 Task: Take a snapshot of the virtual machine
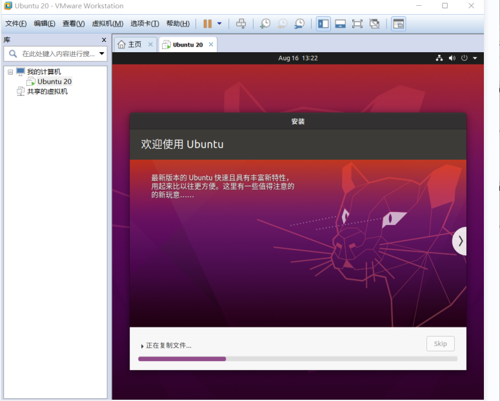[x=265, y=24]
